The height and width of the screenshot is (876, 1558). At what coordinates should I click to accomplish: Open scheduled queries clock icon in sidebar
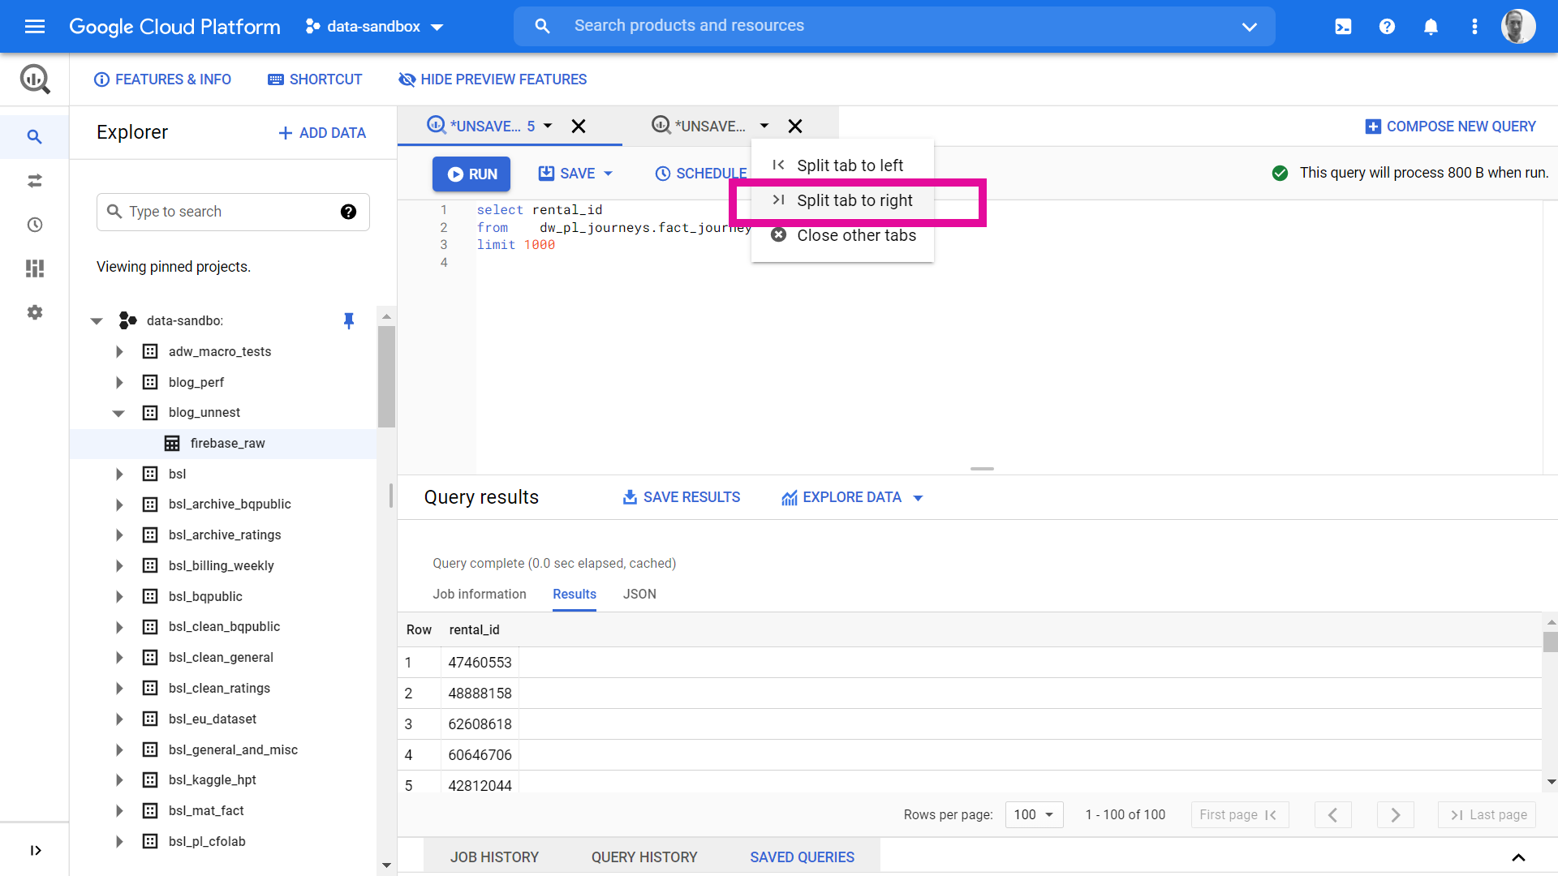click(x=34, y=225)
